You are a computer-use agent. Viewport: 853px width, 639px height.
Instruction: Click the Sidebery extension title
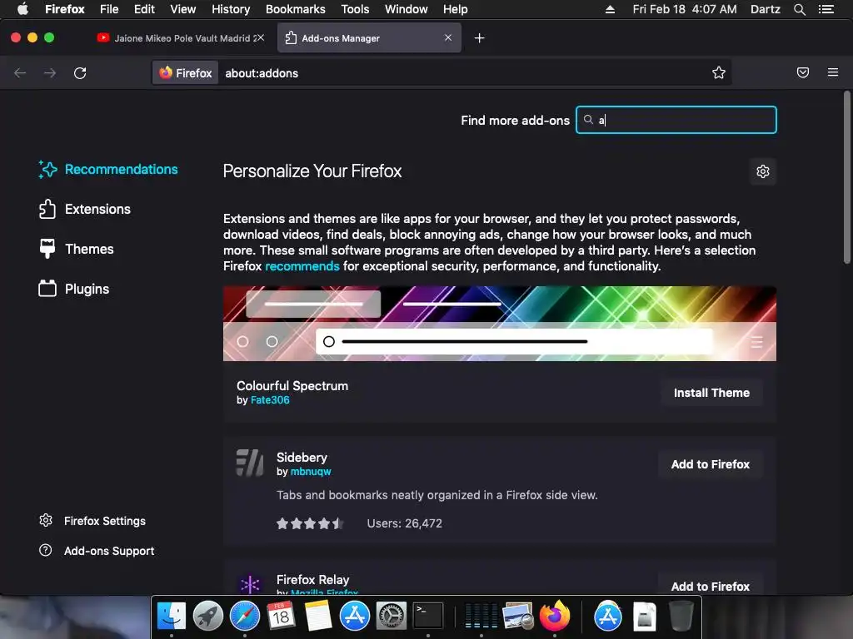(x=302, y=458)
